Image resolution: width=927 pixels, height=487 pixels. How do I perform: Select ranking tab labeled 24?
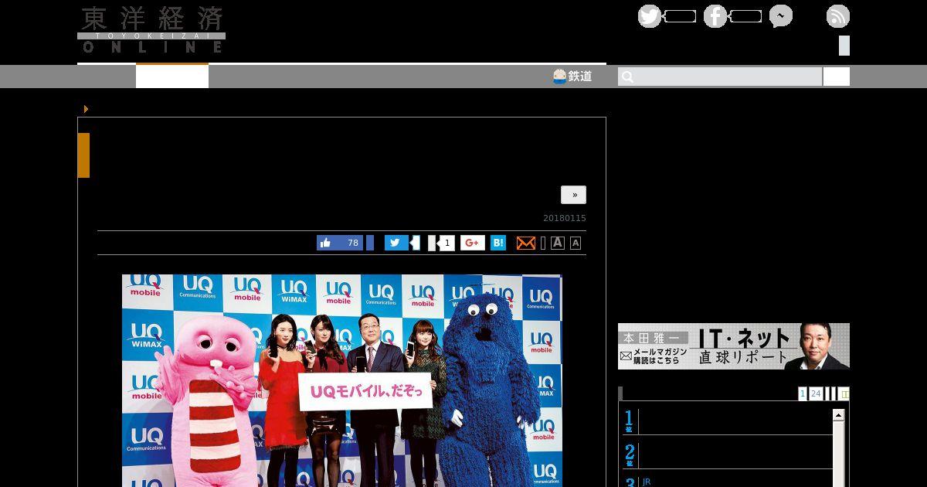tap(816, 393)
